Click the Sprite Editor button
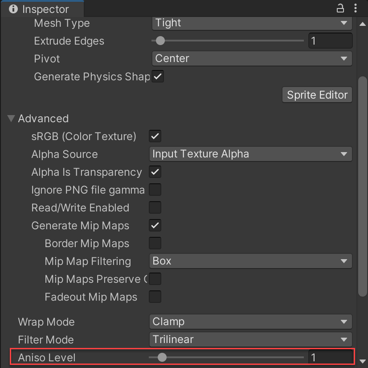368x368 pixels. click(317, 95)
